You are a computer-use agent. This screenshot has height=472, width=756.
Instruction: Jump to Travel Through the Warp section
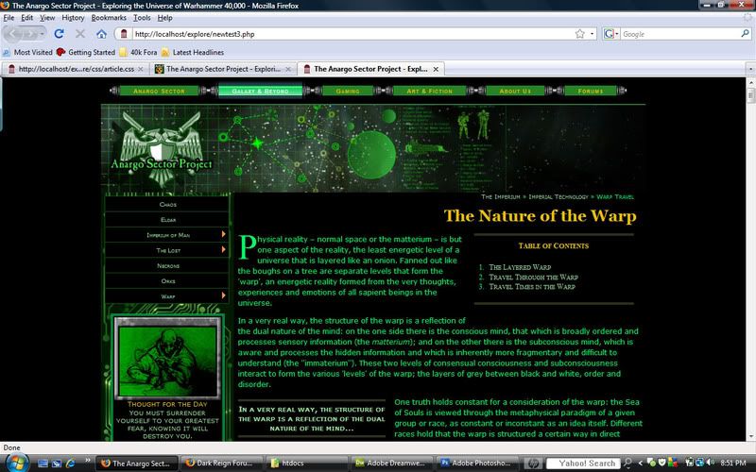tap(533, 277)
